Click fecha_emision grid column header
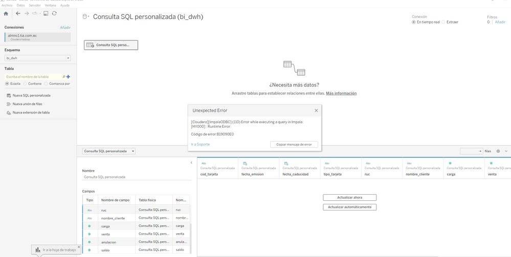This screenshot has width=511, height=257. tap(253, 174)
